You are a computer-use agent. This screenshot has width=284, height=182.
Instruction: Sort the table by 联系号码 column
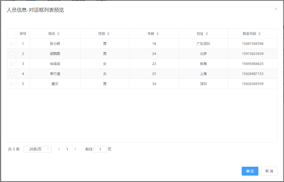(x=259, y=34)
